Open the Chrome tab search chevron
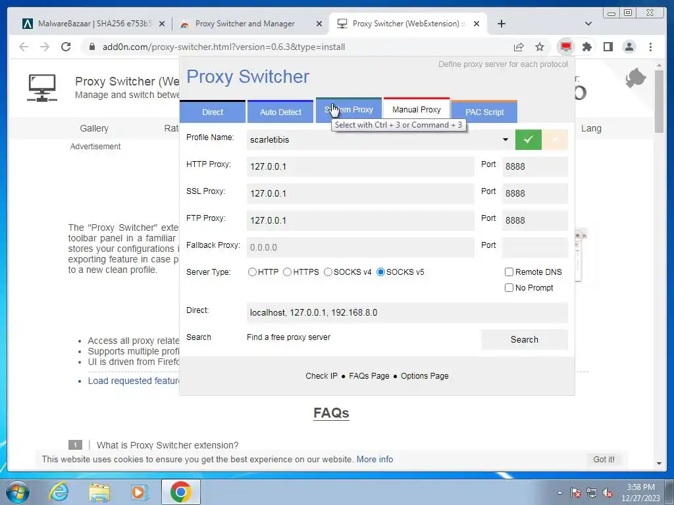 [x=588, y=24]
